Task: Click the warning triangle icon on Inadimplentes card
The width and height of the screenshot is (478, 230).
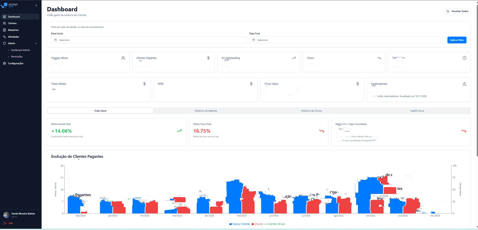Action: coord(464,84)
